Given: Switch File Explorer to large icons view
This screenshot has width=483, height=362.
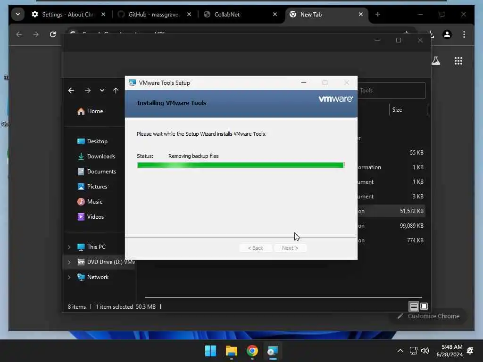Looking at the screenshot, I should pyautogui.click(x=424, y=306).
